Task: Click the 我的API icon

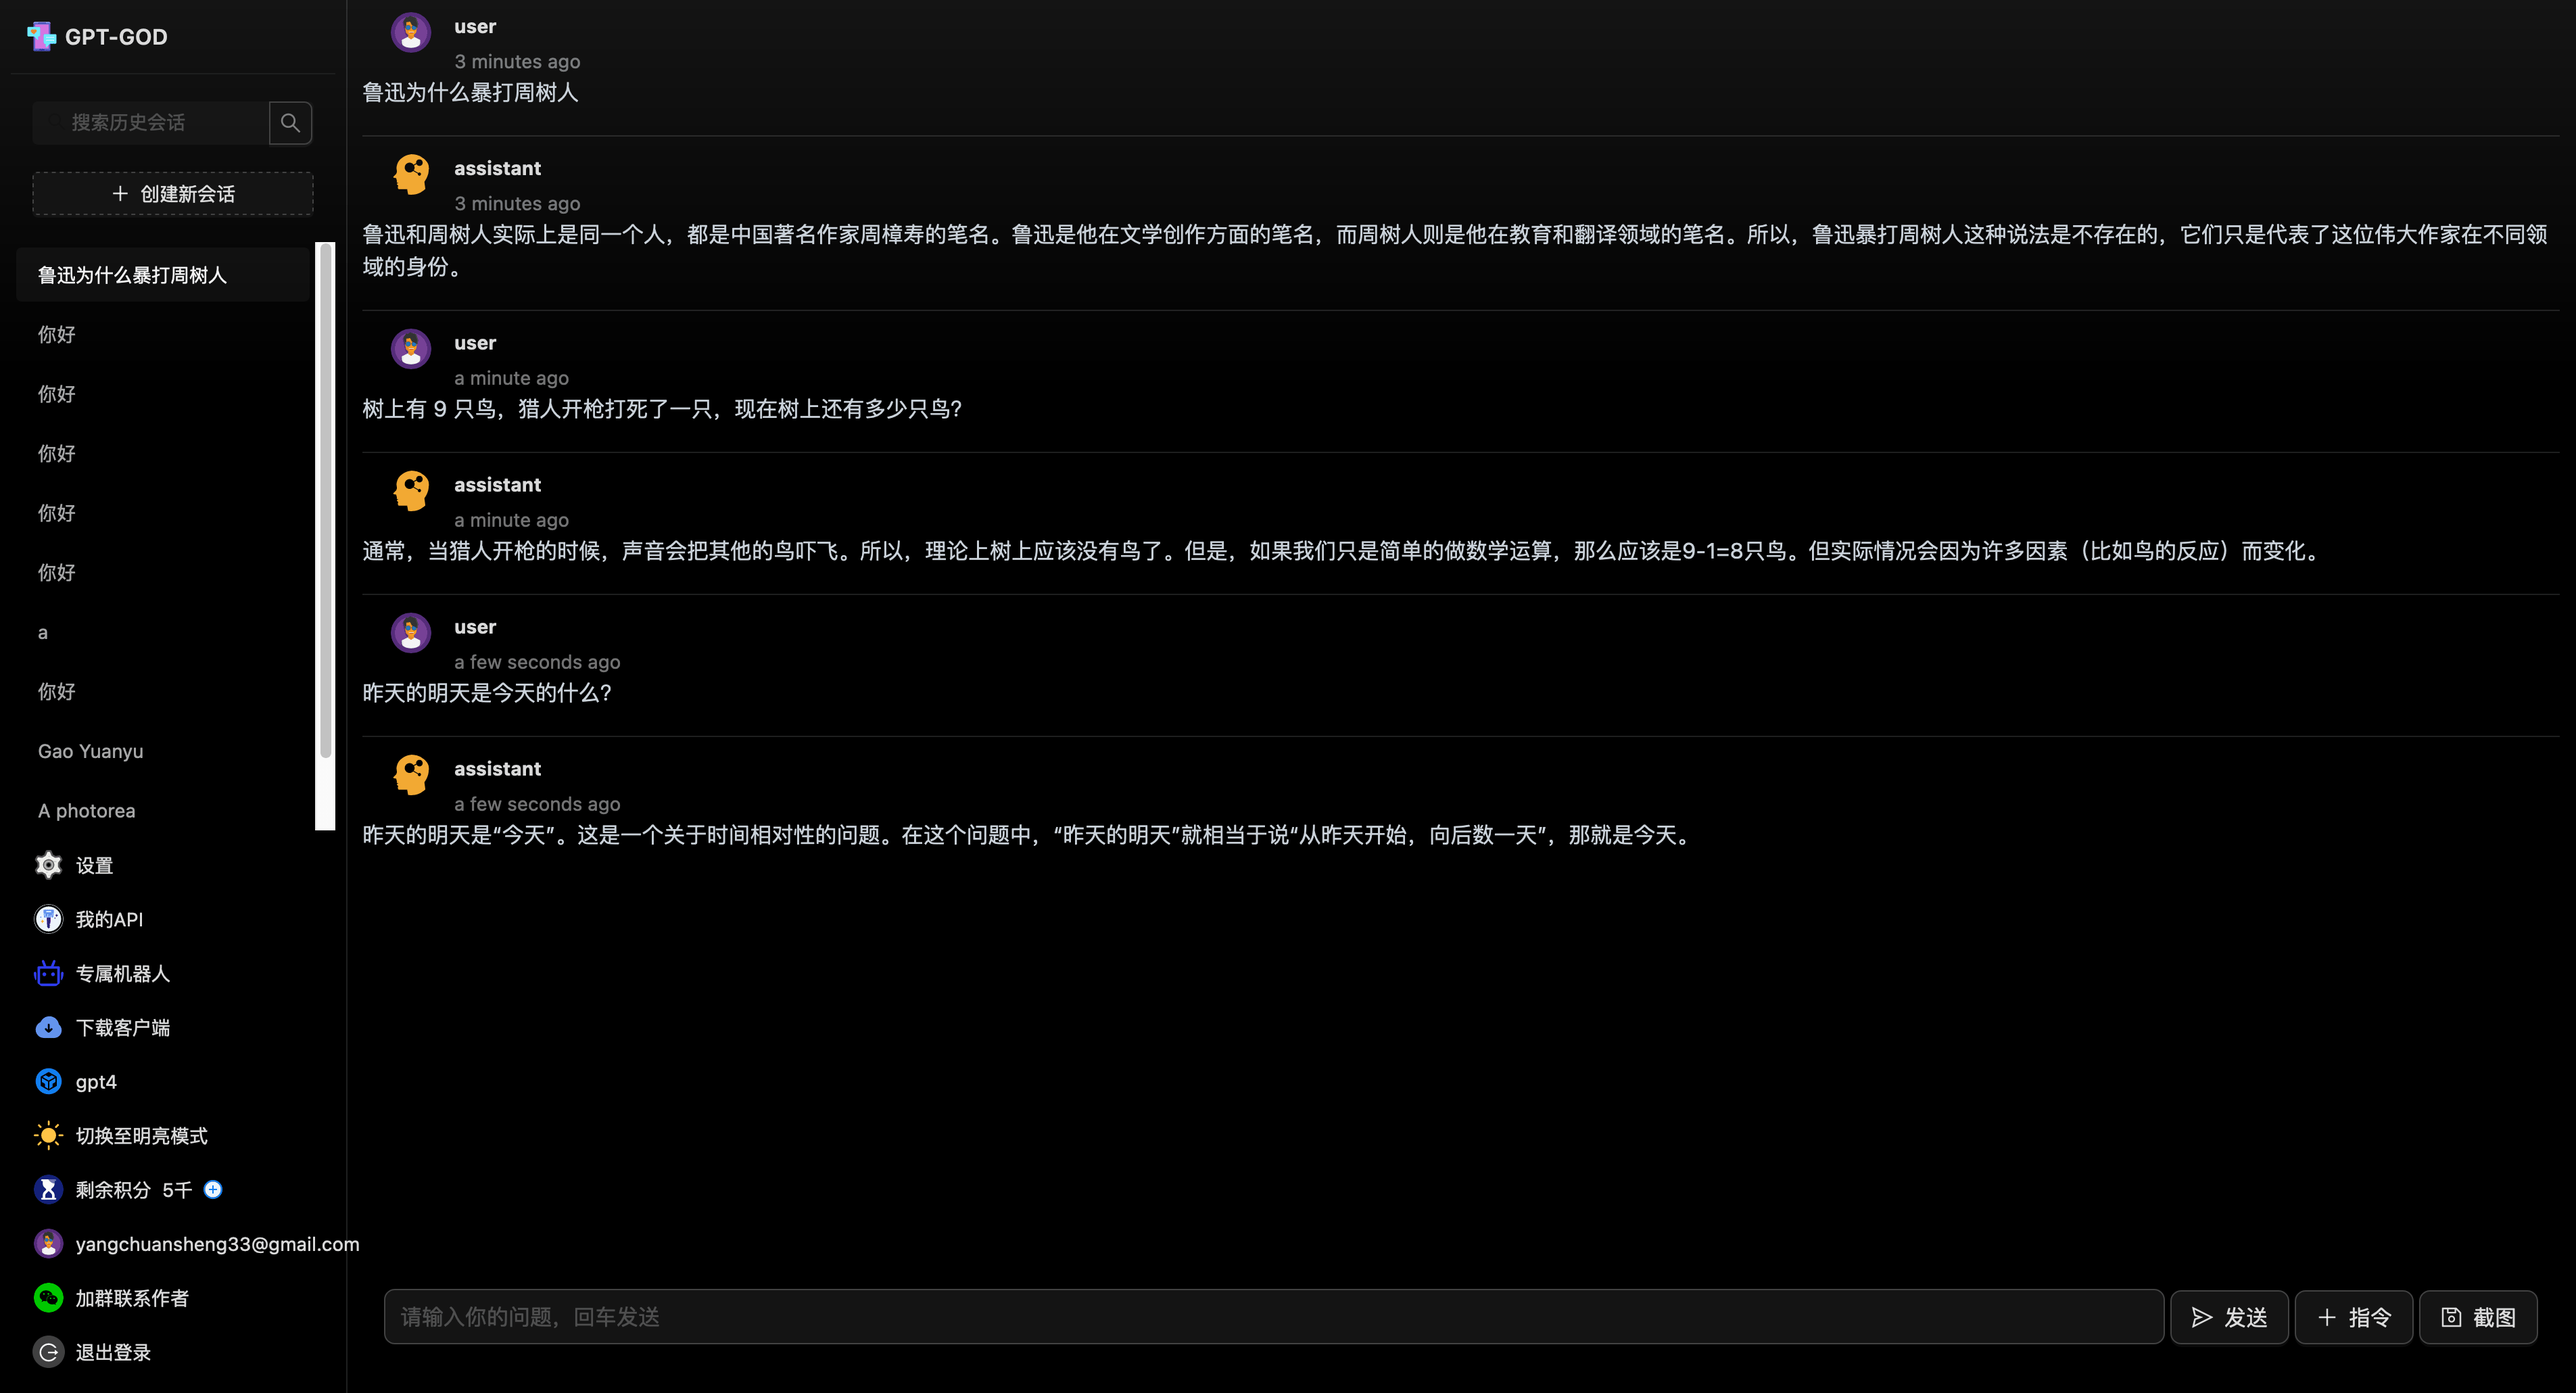Action: pyautogui.click(x=48, y=919)
